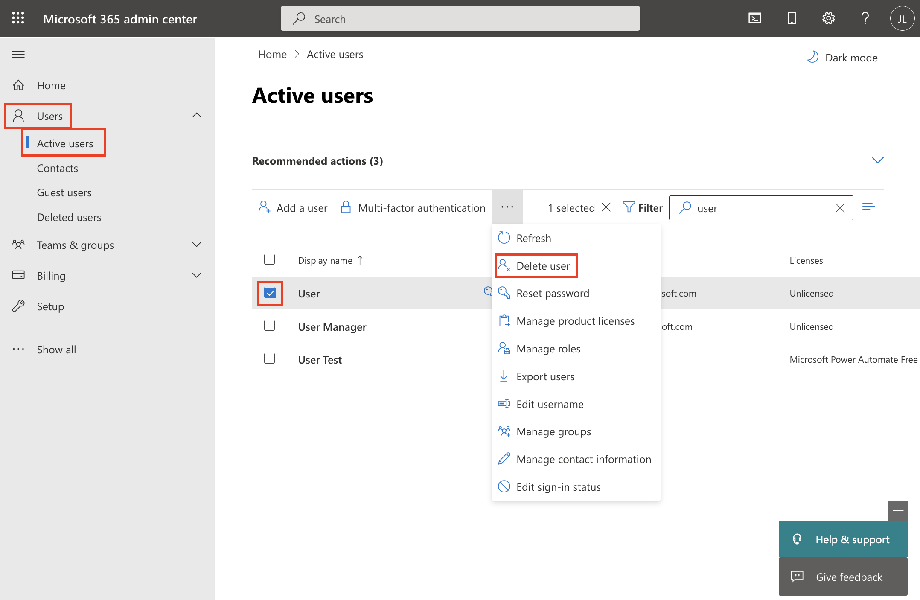The width and height of the screenshot is (920, 600).
Task: Open the User Manager display name
Action: coord(332,327)
